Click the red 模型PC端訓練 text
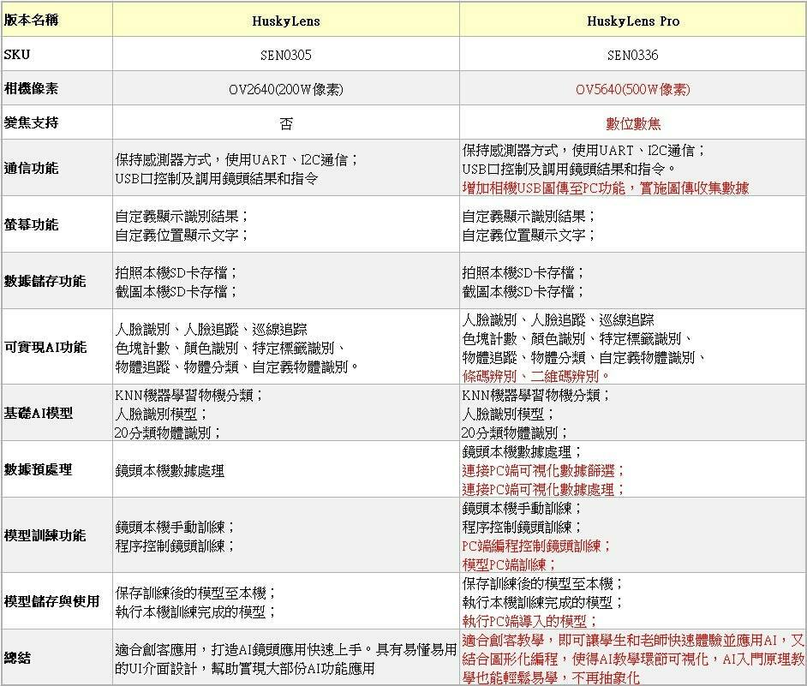The image size is (807, 686). coord(506,567)
